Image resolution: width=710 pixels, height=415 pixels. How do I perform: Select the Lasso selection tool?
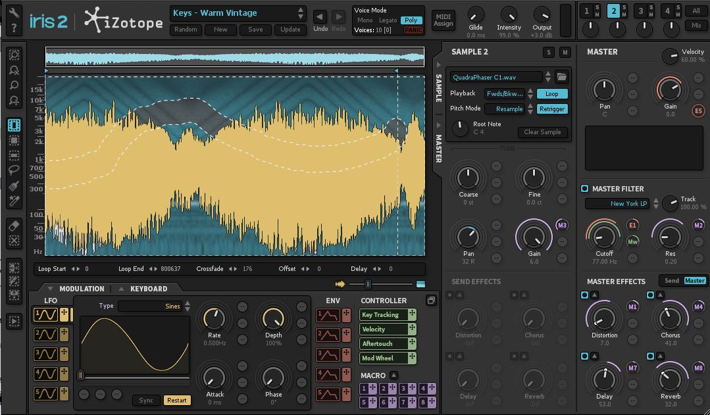point(14,170)
